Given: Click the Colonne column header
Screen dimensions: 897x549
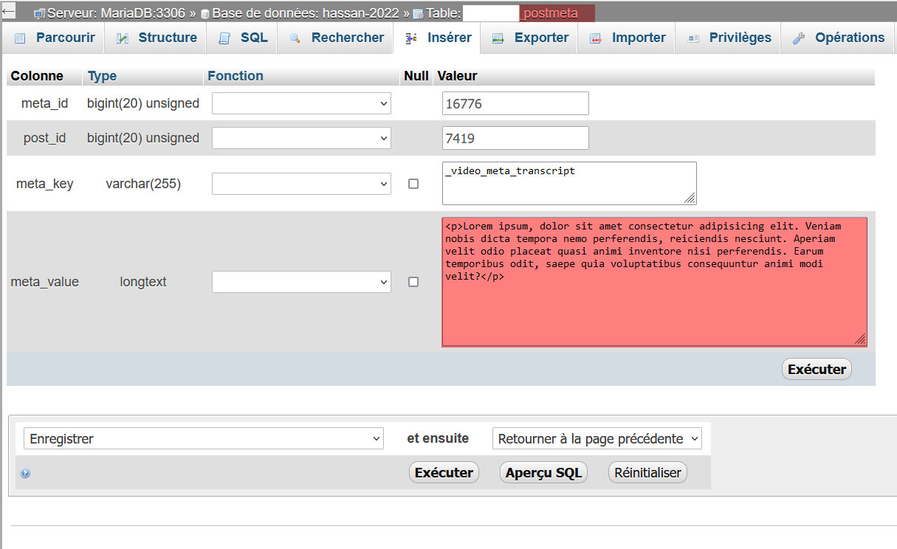Looking at the screenshot, I should [37, 76].
